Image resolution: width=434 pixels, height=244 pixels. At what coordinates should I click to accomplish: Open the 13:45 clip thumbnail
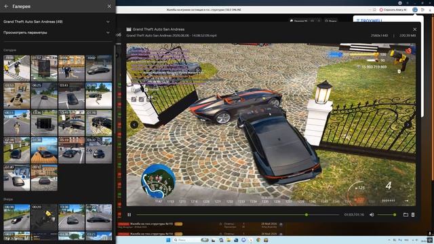71,123
